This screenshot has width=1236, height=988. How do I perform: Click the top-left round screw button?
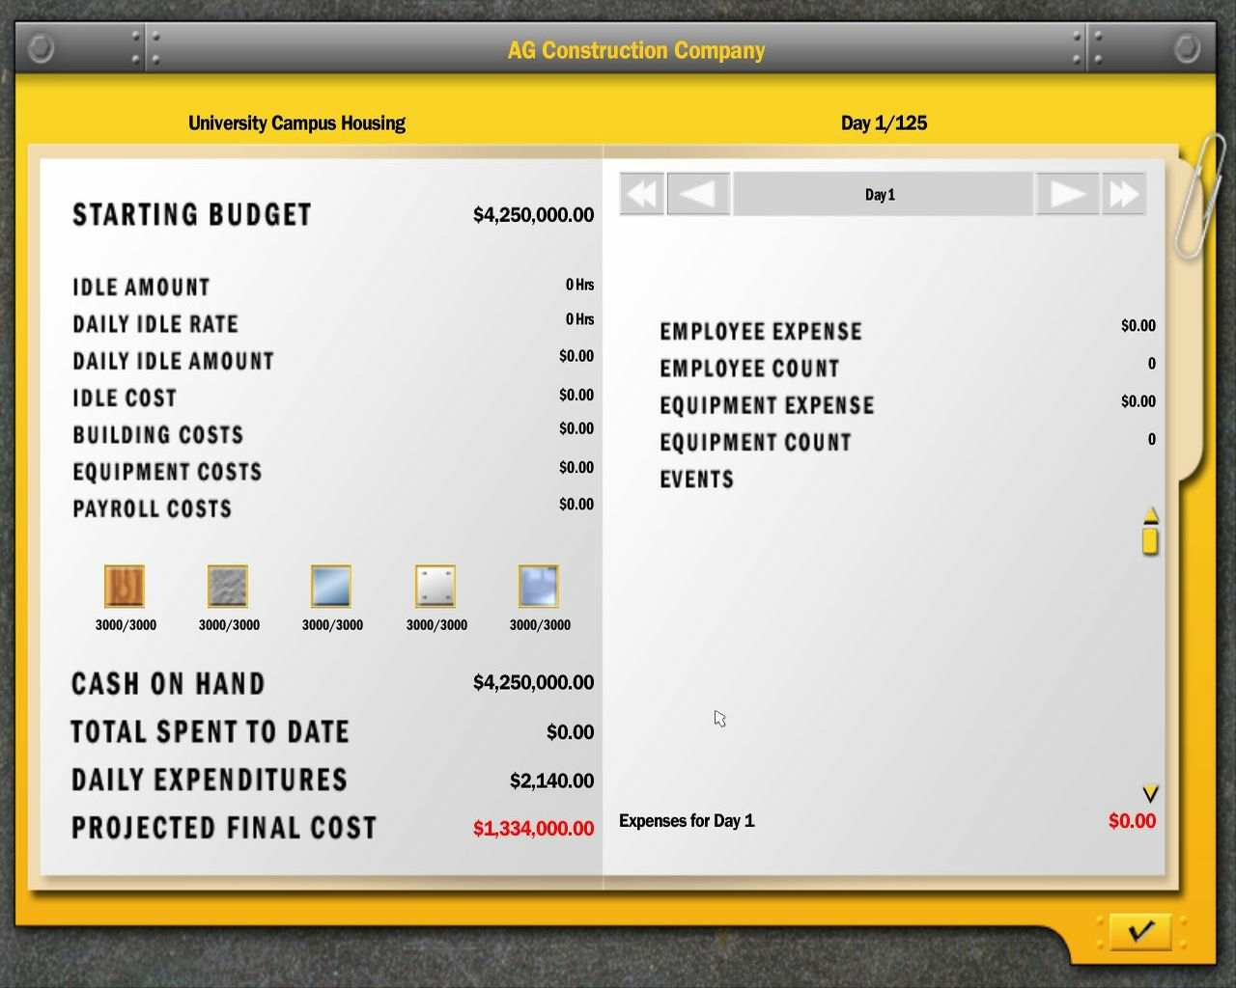click(x=42, y=48)
